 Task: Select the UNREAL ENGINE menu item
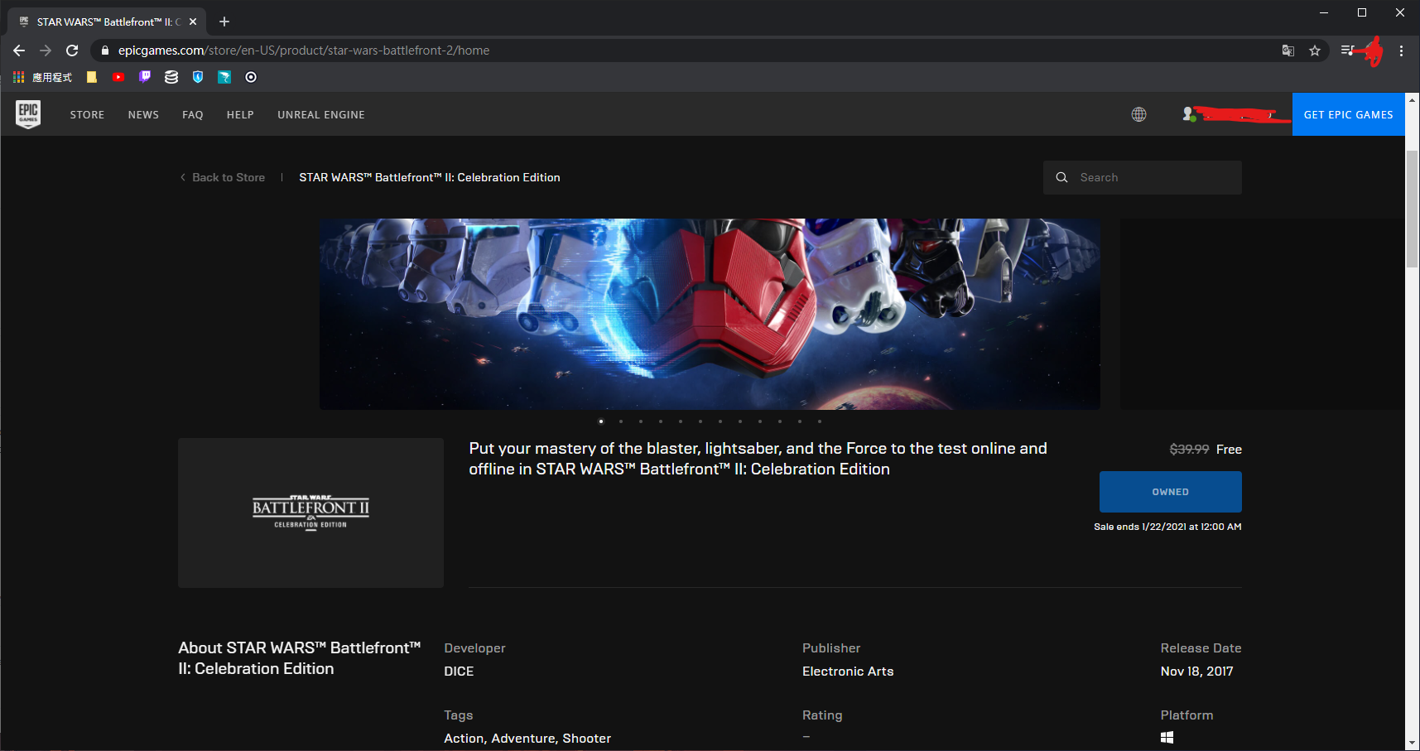(x=320, y=114)
